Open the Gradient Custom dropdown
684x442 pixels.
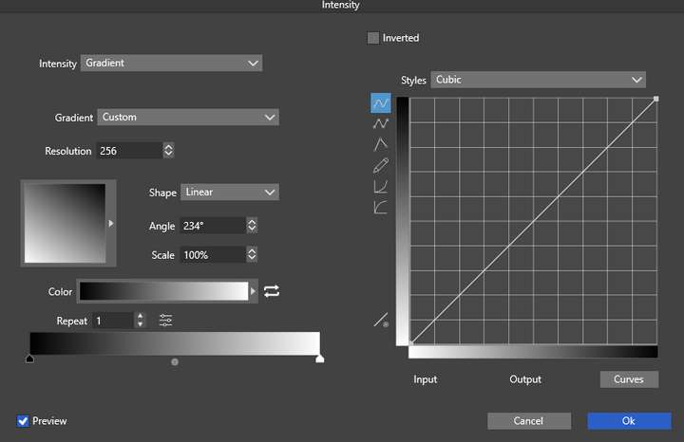188,118
